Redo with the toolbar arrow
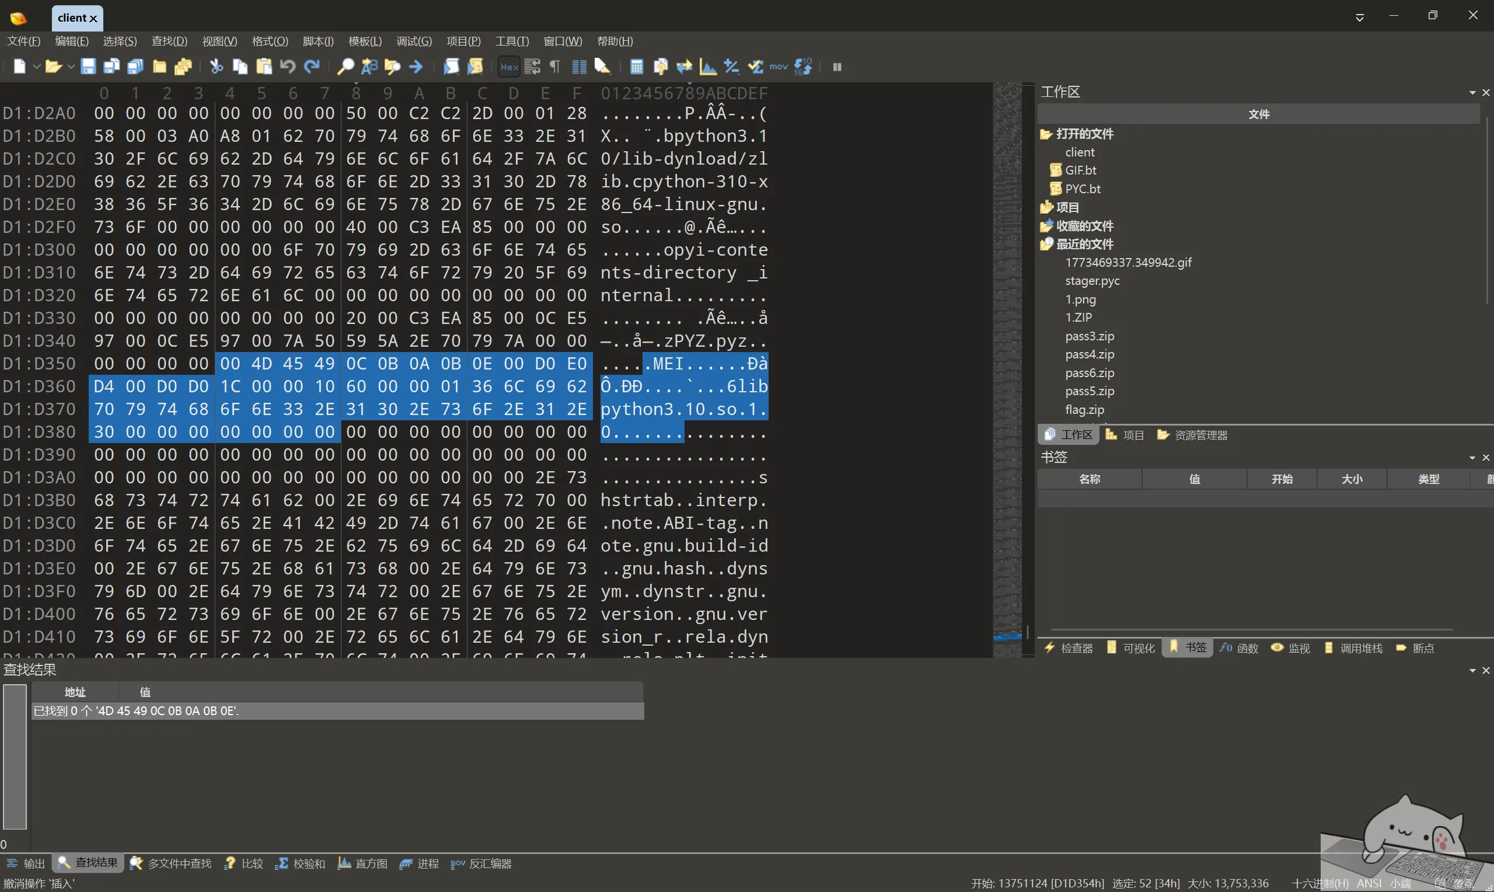The height and width of the screenshot is (892, 1494). tap(312, 67)
